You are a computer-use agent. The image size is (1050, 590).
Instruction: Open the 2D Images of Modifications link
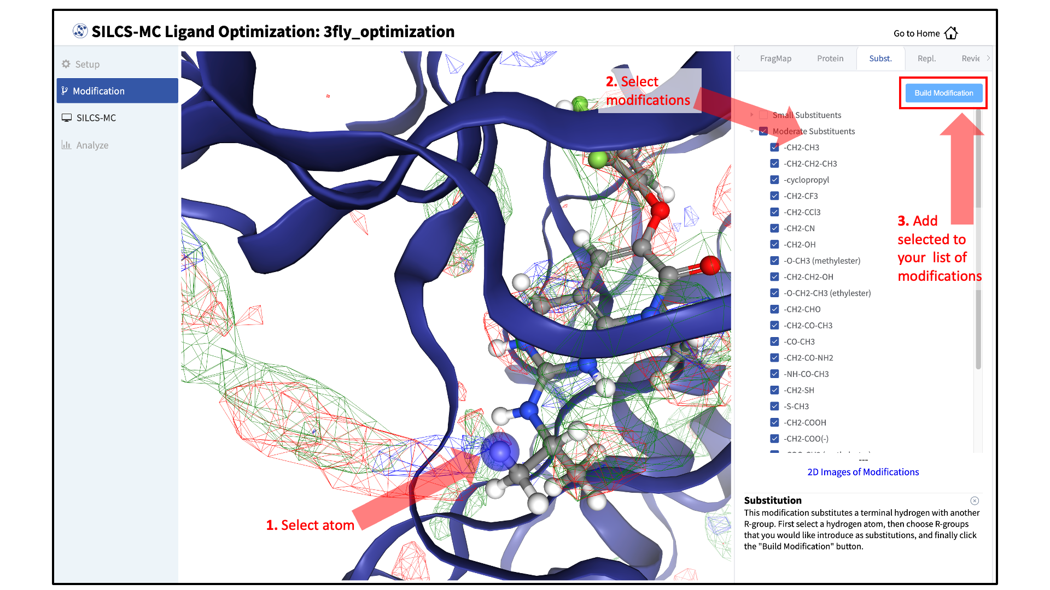pos(863,472)
